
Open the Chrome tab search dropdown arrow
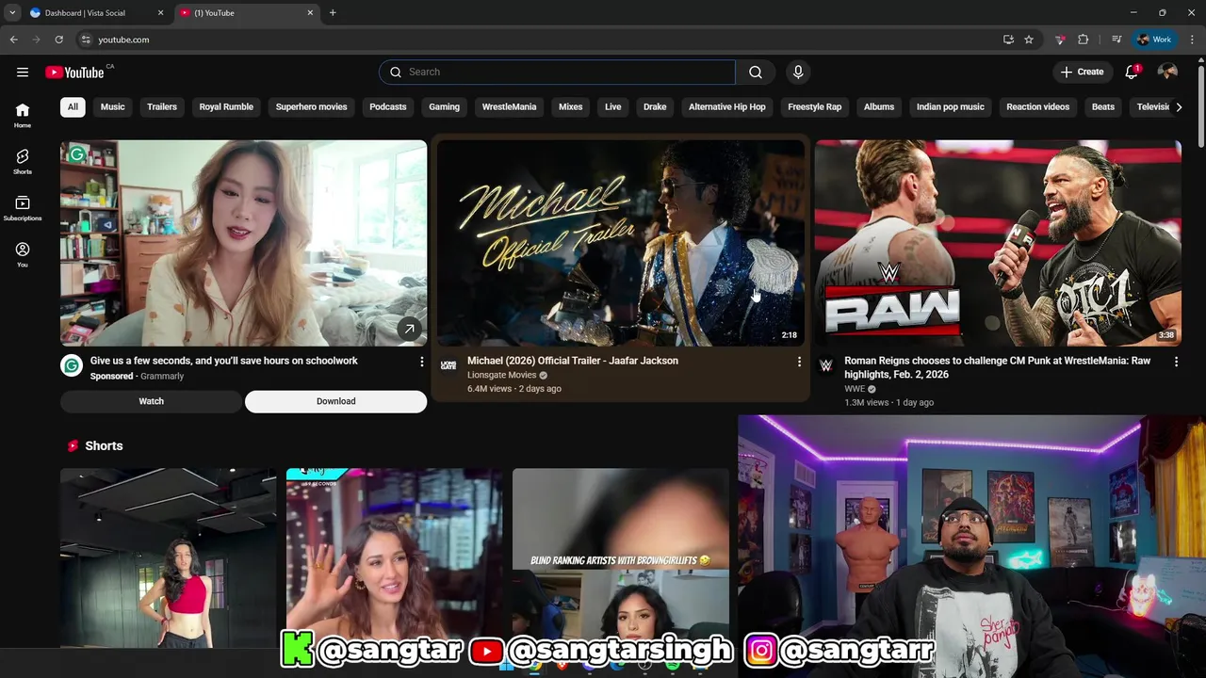pos(11,13)
